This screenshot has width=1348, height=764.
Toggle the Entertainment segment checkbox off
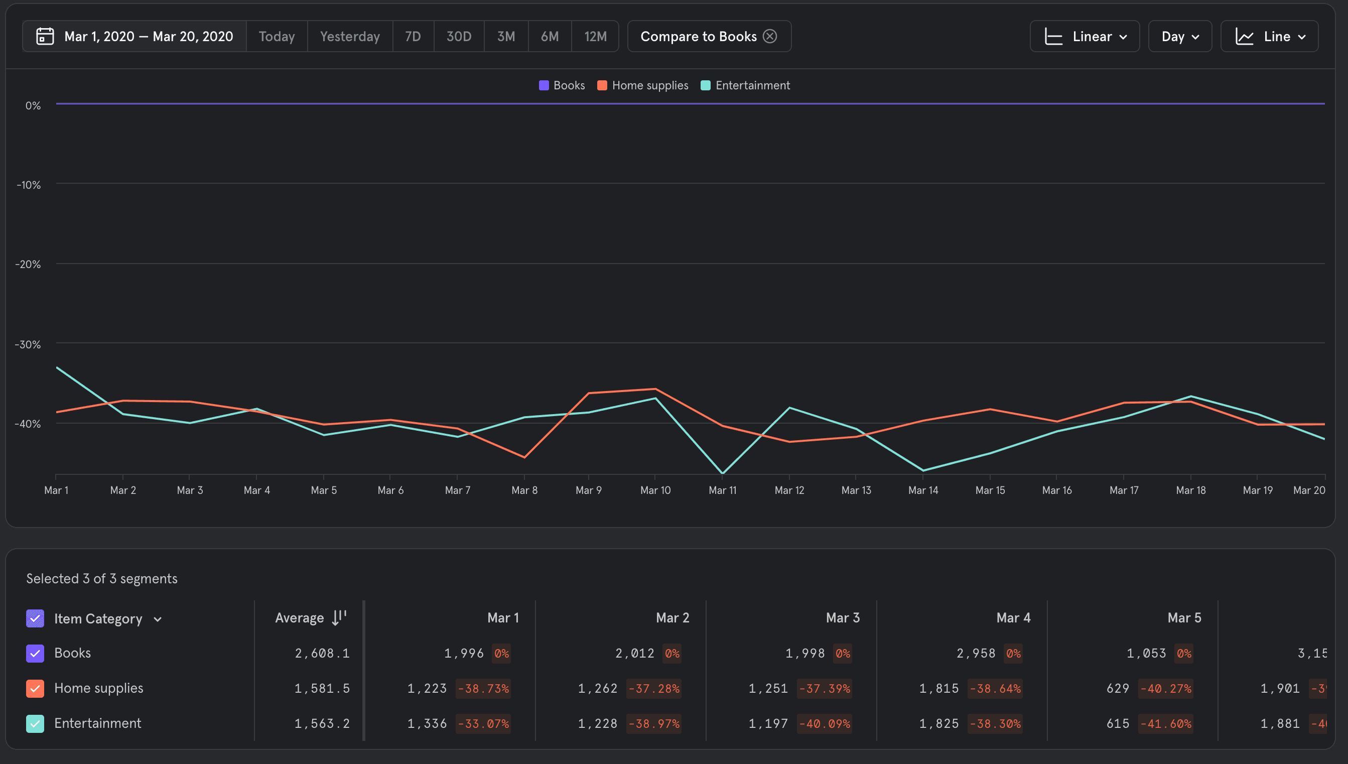(x=34, y=723)
